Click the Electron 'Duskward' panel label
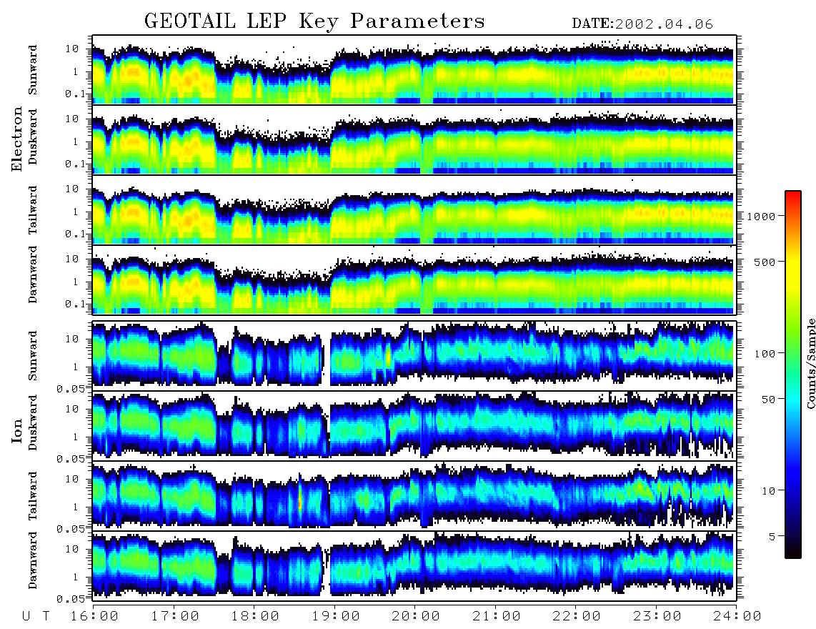This screenshot has width=816, height=629. point(33,137)
